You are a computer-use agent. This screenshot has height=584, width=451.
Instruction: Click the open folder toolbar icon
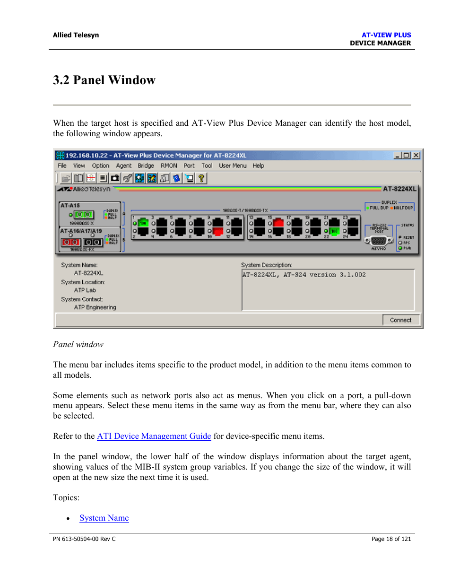[66, 178]
